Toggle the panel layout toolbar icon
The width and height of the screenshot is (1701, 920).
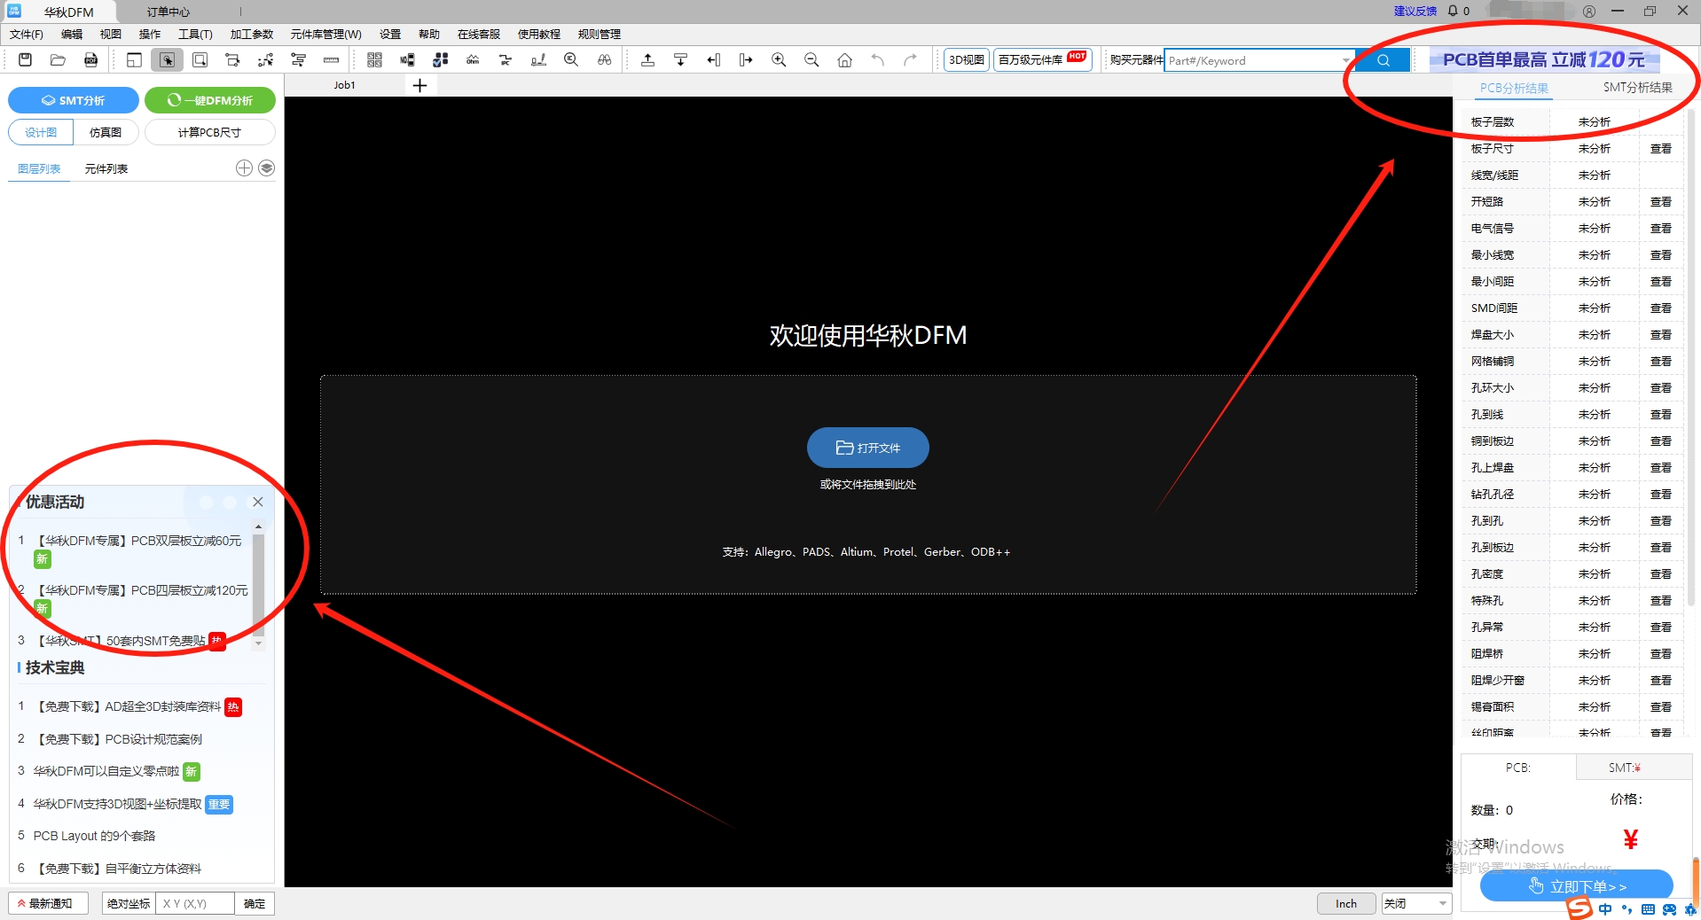[134, 59]
